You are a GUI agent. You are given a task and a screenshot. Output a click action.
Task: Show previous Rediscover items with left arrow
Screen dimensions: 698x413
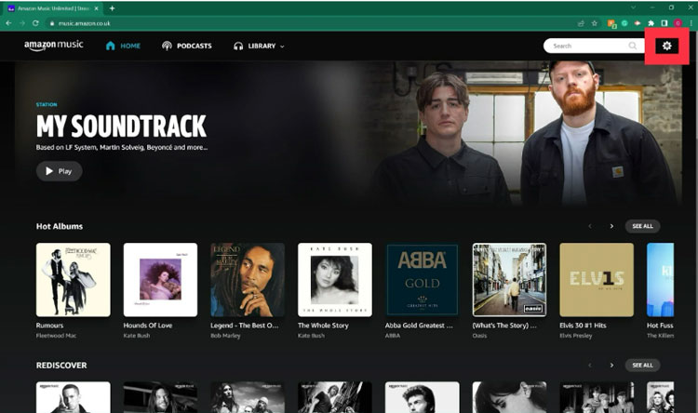[590, 365]
